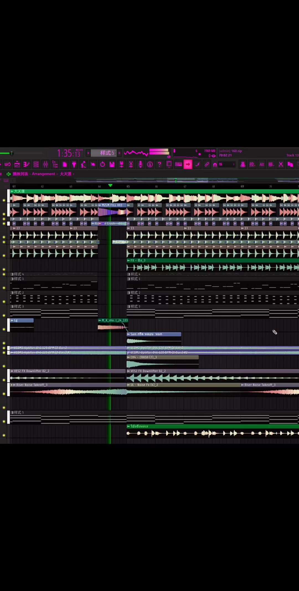Screen dimensions: 299x591
Task: Select the Riser Noise Takeoff_3 clip at right
Action: click(x=270, y=390)
